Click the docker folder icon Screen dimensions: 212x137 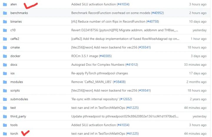(5, 56)
